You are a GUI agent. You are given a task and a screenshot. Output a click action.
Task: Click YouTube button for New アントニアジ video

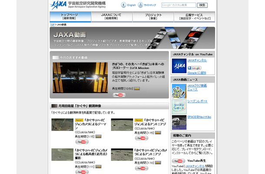tap(142, 138)
